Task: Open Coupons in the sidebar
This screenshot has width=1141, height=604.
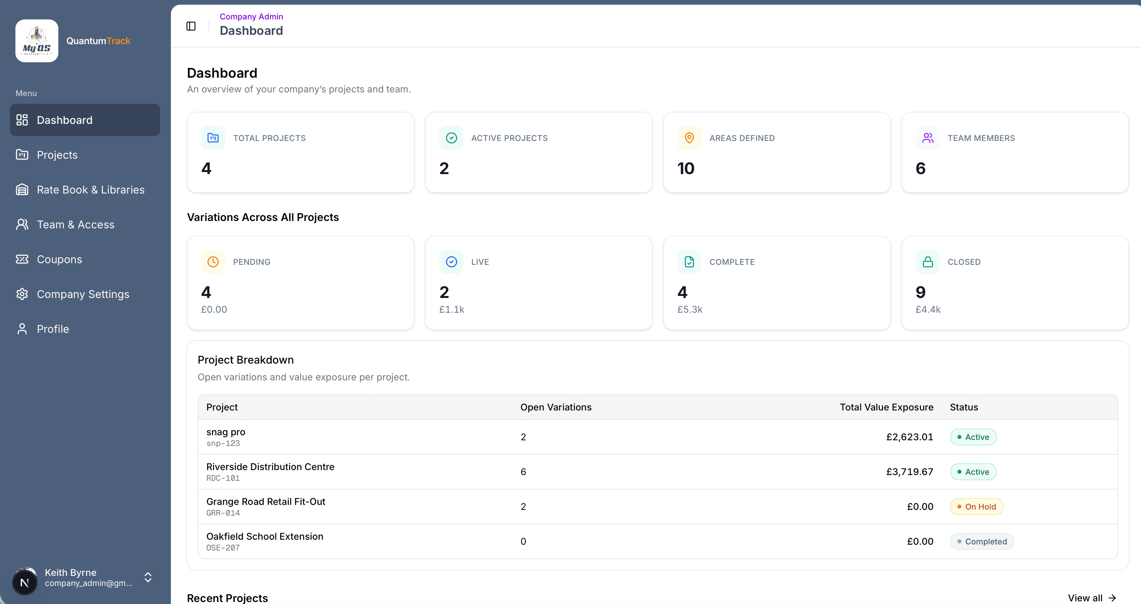Action: pyautogui.click(x=85, y=259)
